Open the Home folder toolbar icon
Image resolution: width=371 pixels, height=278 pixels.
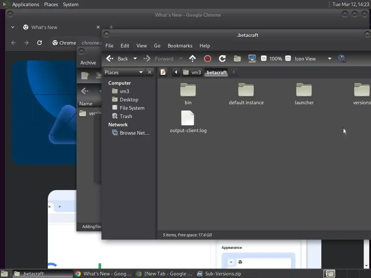pyautogui.click(x=237, y=59)
